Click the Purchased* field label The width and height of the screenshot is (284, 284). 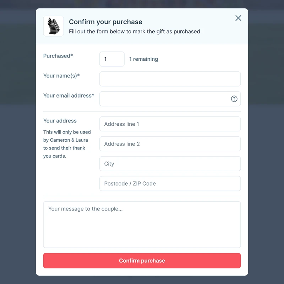coord(58,56)
